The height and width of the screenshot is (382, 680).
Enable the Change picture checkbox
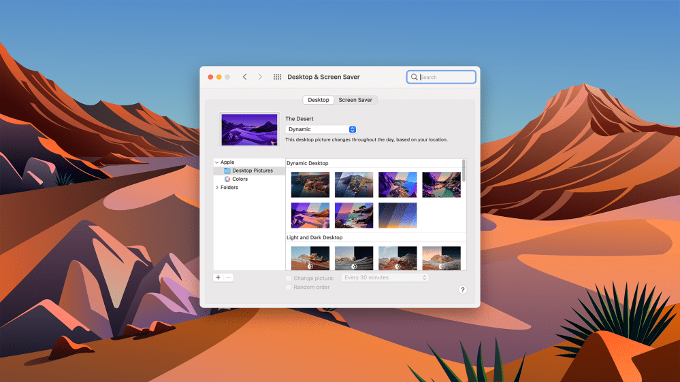click(289, 278)
